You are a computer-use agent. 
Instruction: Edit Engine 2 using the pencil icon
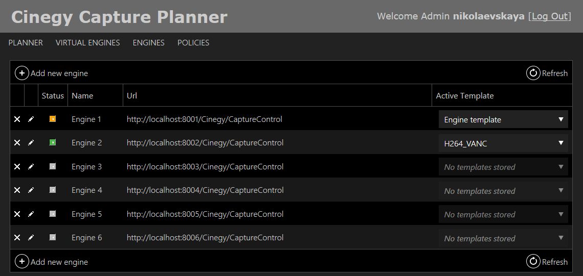pos(31,142)
